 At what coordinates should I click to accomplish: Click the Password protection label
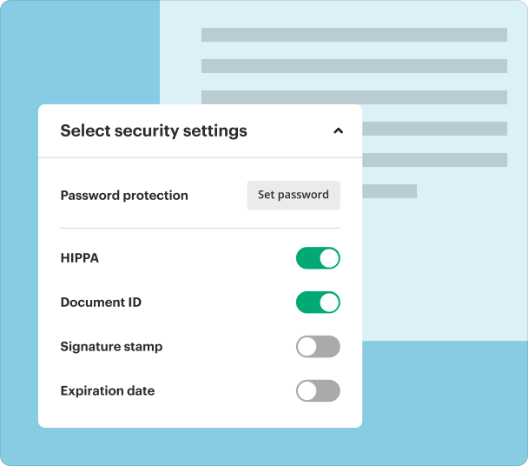pyautogui.click(x=124, y=196)
